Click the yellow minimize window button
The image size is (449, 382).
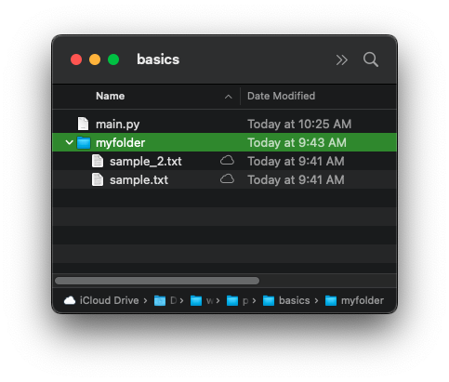(x=95, y=59)
